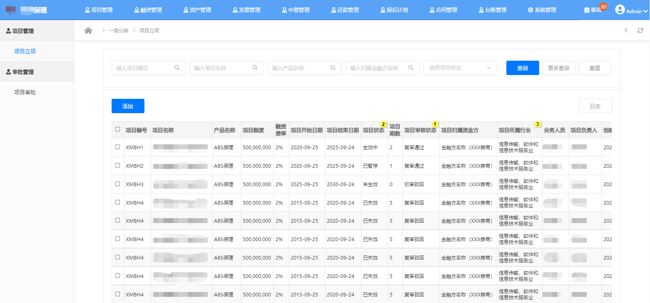The height and width of the screenshot is (303, 650).
Task: Click search icon in 输入项目名称 field
Action: (x=255, y=68)
